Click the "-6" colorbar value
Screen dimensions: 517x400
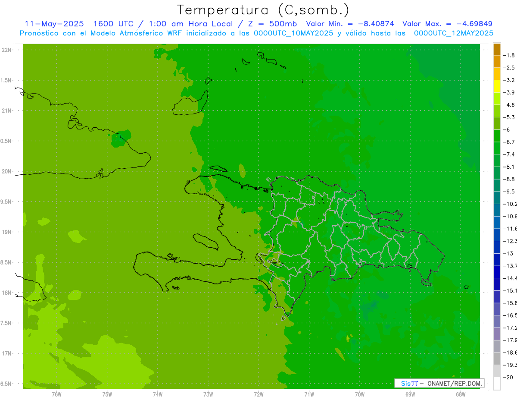pyautogui.click(x=508, y=129)
